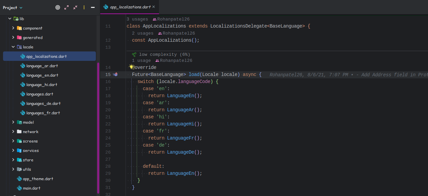Viewport: 428px width, 196px height.
Task: Expand the network folder
Action: 13,132
